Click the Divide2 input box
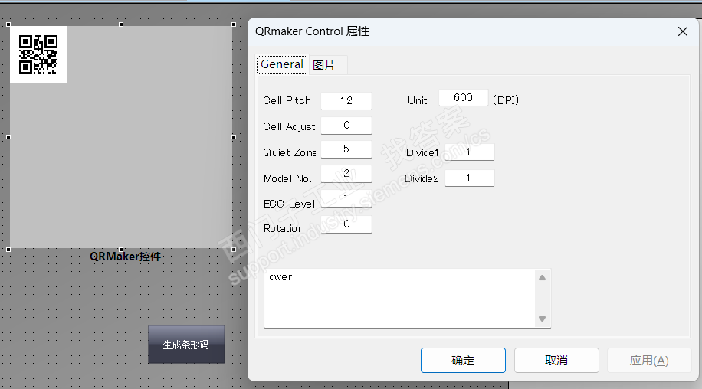Viewport: 702px width, 389px height. point(469,178)
